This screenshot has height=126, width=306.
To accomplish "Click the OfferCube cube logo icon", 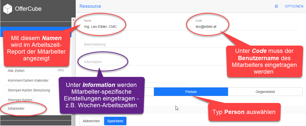I will [8, 9].
